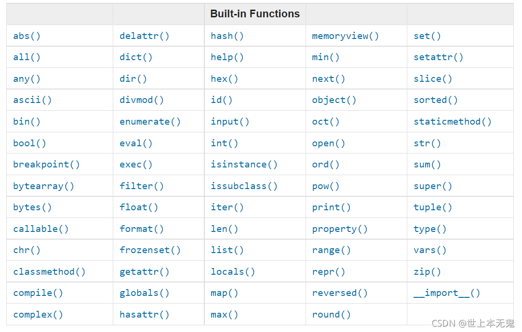The image size is (522, 332).
Task: Open the __import__() link
Action: pyautogui.click(x=447, y=293)
